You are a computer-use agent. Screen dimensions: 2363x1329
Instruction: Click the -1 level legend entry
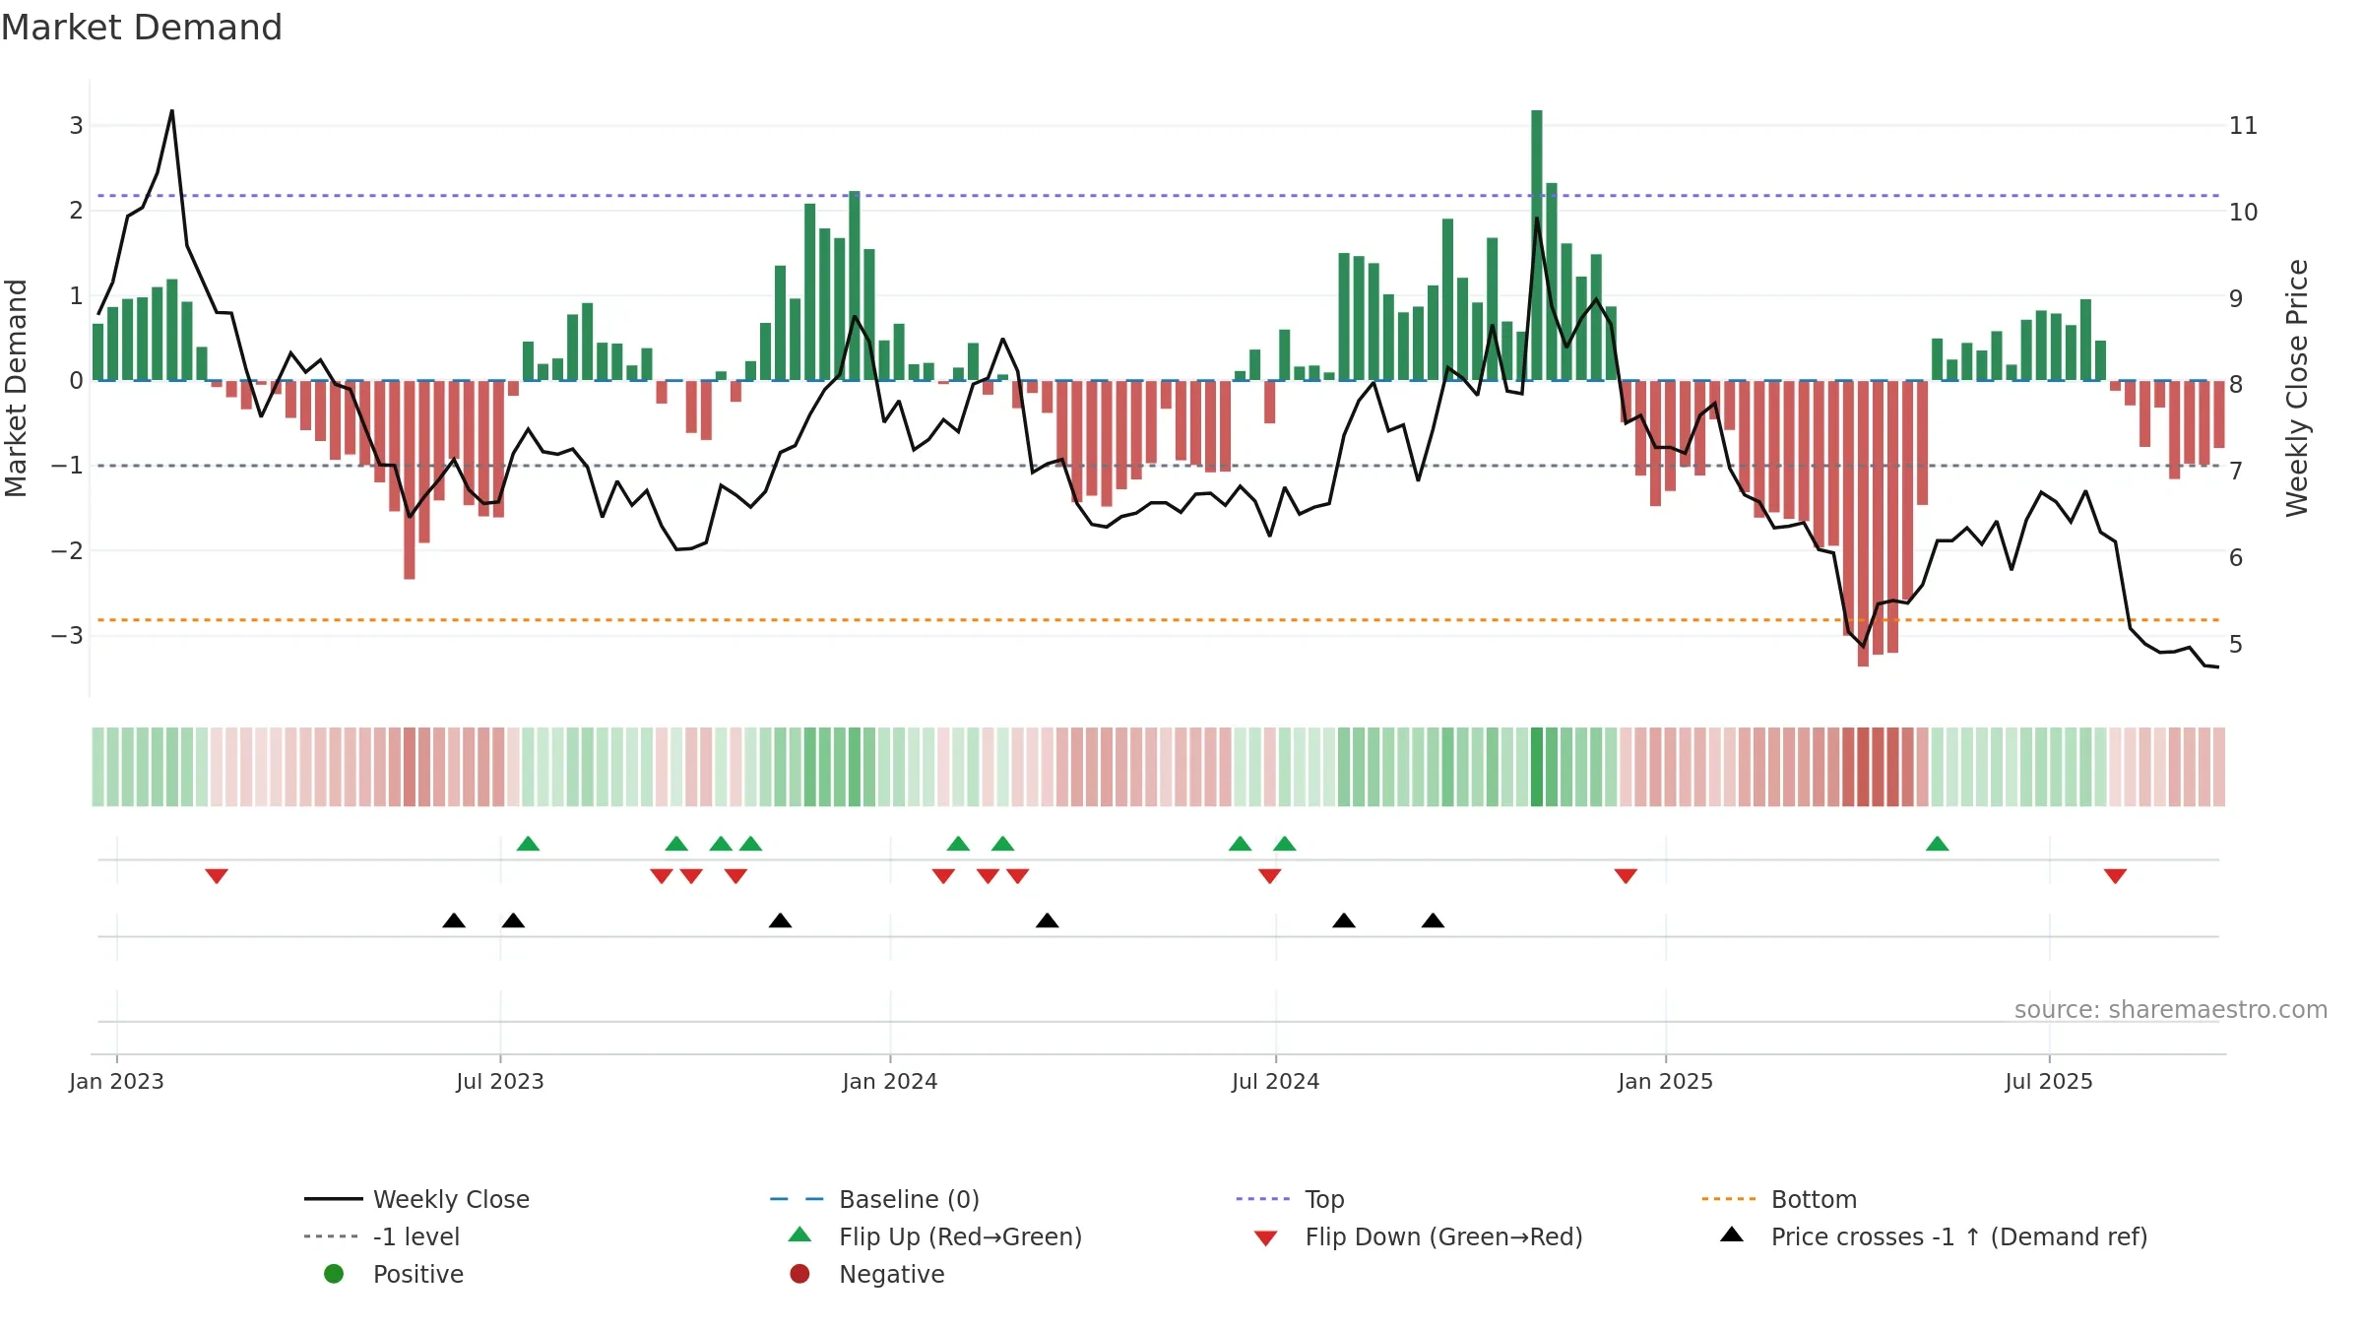(382, 1236)
